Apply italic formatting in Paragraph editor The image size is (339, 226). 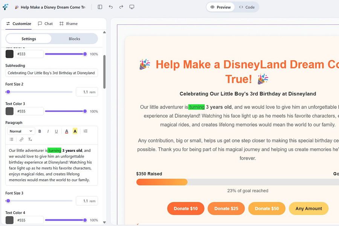[x=48, y=131]
